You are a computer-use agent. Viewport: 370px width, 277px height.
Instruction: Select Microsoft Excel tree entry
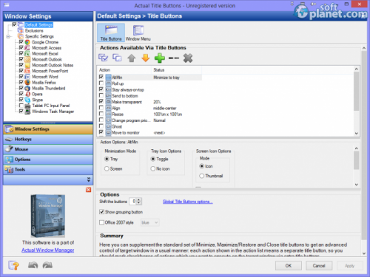tap(45, 54)
